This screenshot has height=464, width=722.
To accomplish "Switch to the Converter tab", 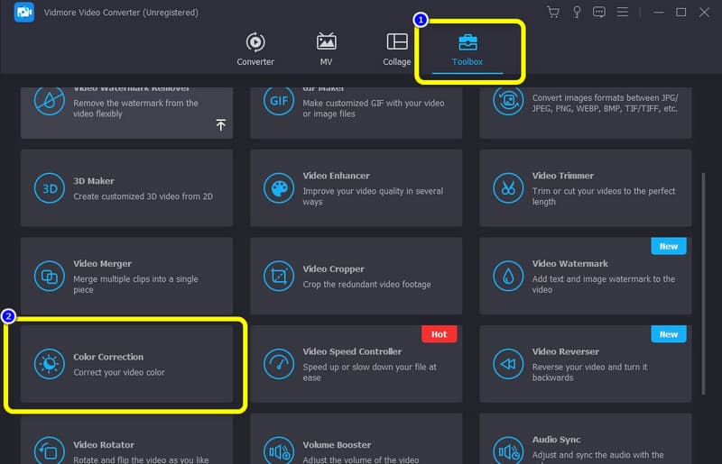I will pos(255,50).
